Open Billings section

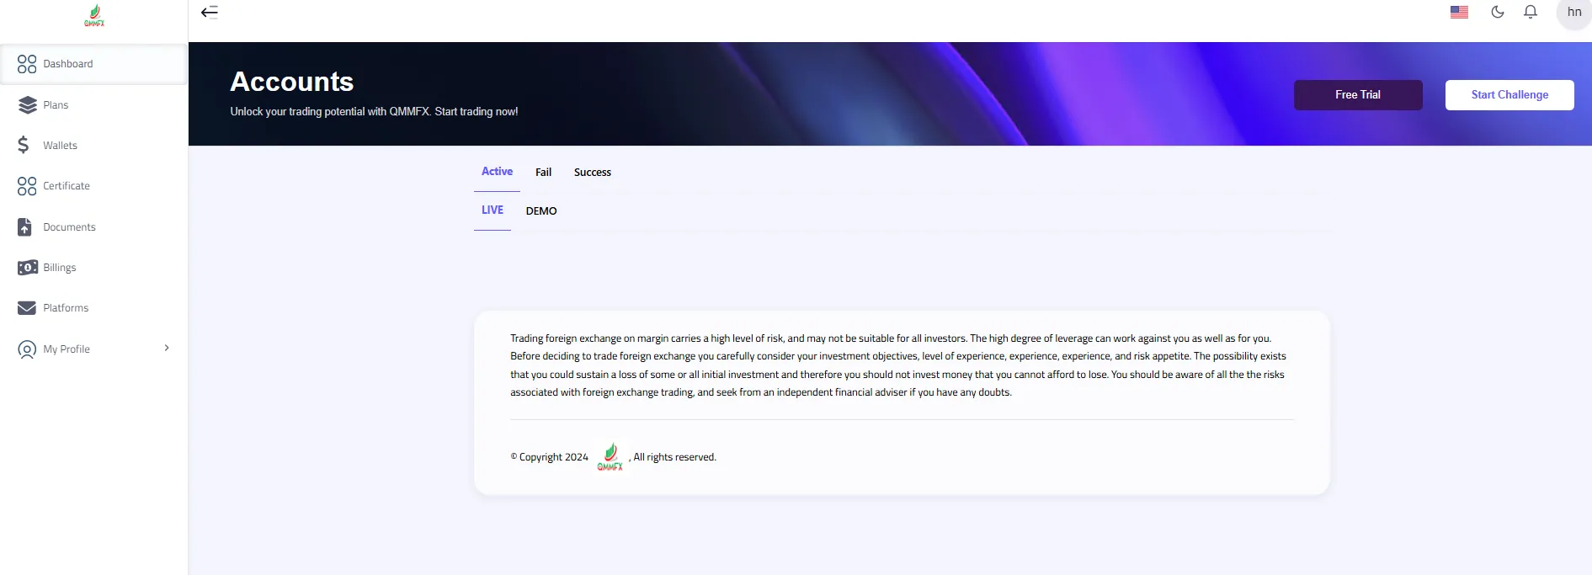(93, 268)
